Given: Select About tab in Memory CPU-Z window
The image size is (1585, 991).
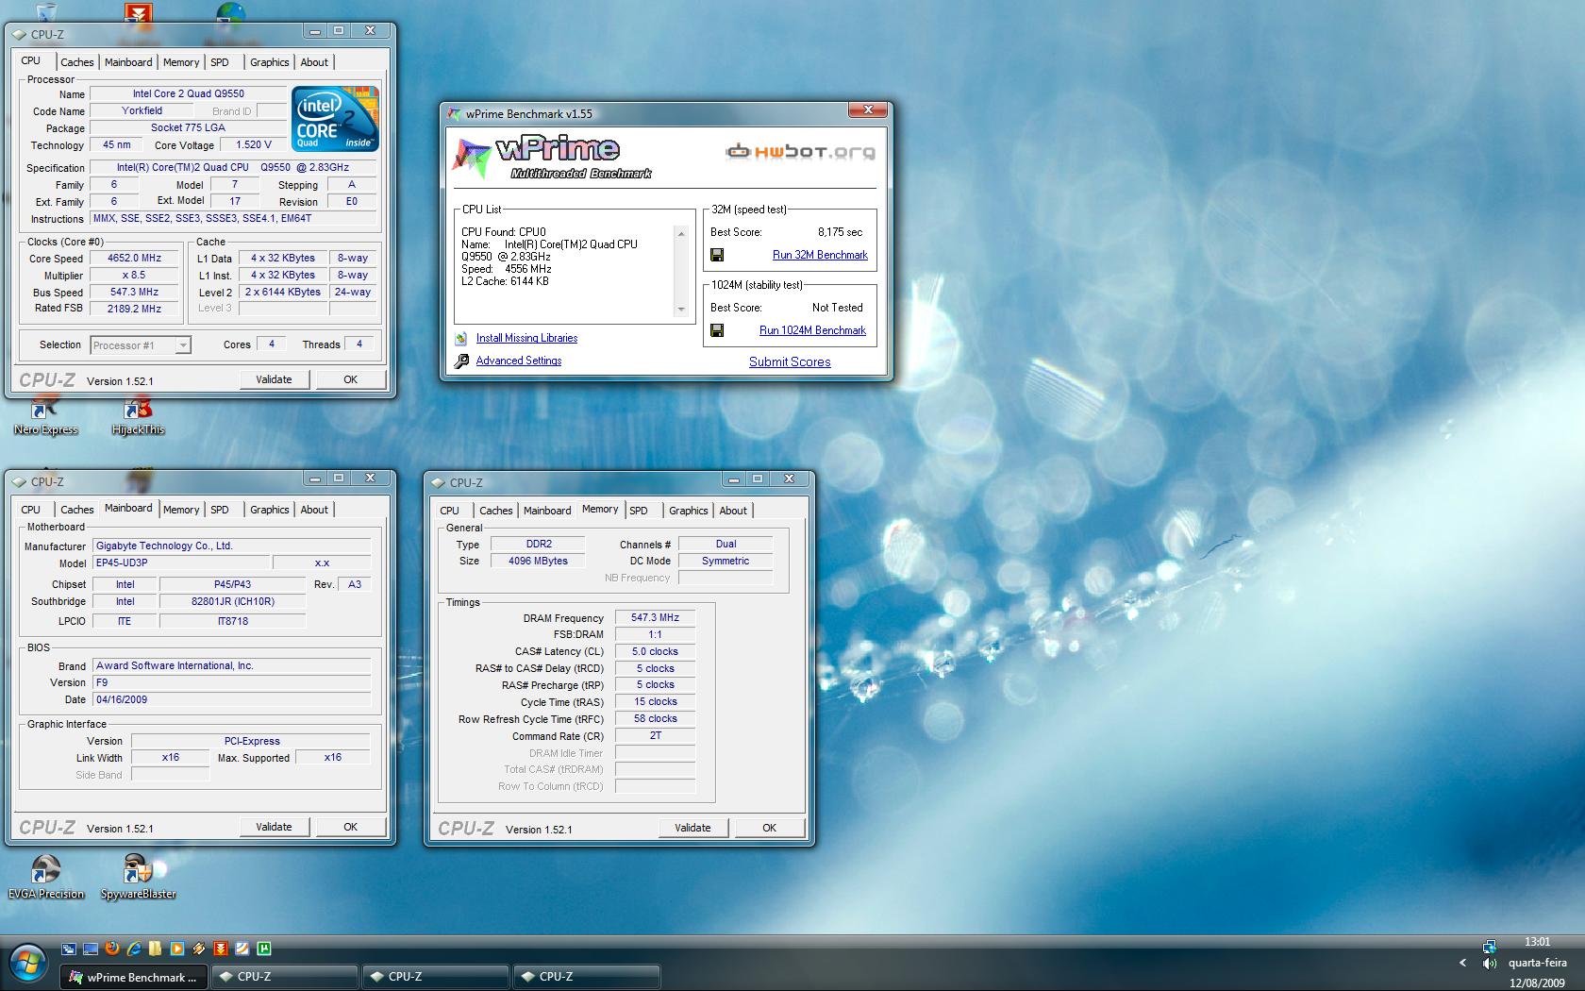Looking at the screenshot, I should pos(733,511).
